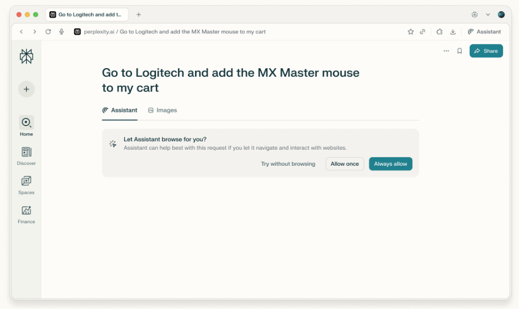Click the settings icon in the title bar

pyautogui.click(x=474, y=14)
